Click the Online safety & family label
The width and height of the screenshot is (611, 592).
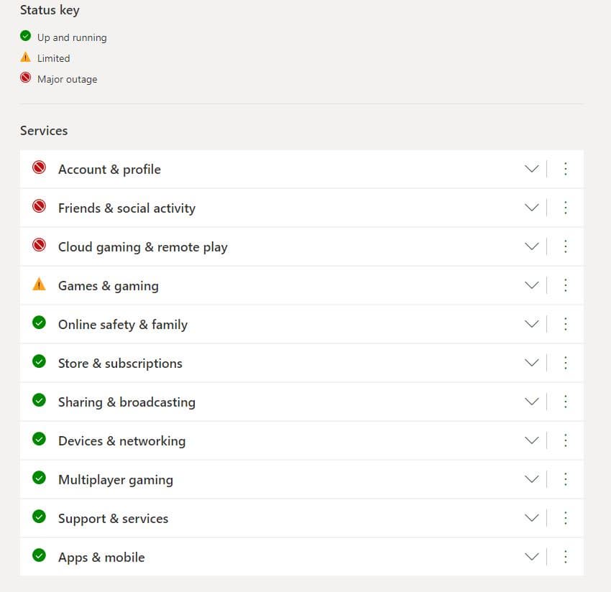point(122,325)
